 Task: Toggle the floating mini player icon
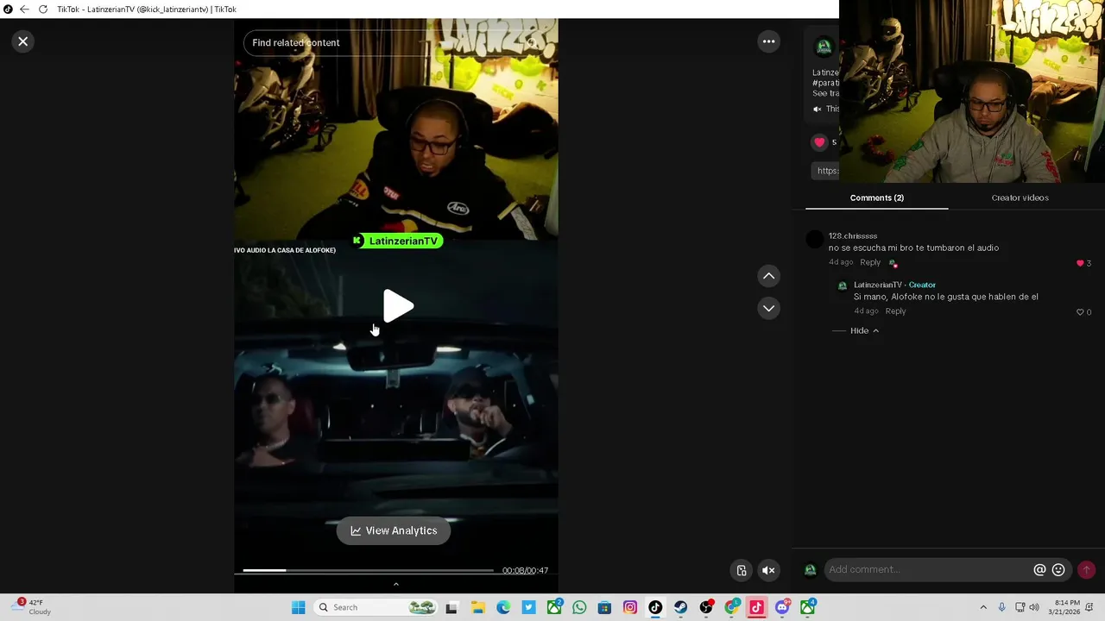742,570
